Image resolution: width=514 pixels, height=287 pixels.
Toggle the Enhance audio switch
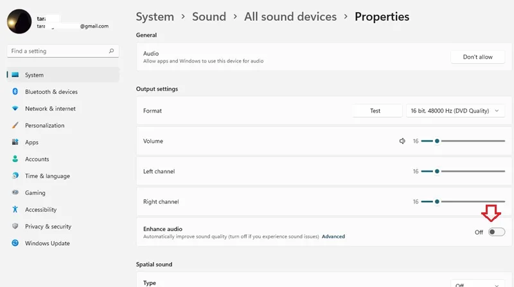496,232
